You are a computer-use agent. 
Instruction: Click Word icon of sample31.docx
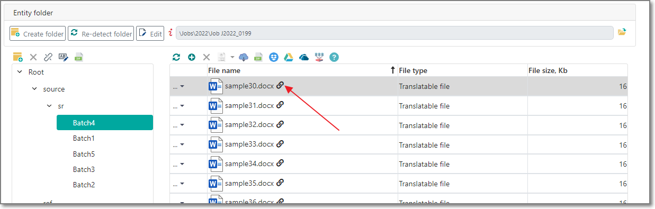coord(216,106)
